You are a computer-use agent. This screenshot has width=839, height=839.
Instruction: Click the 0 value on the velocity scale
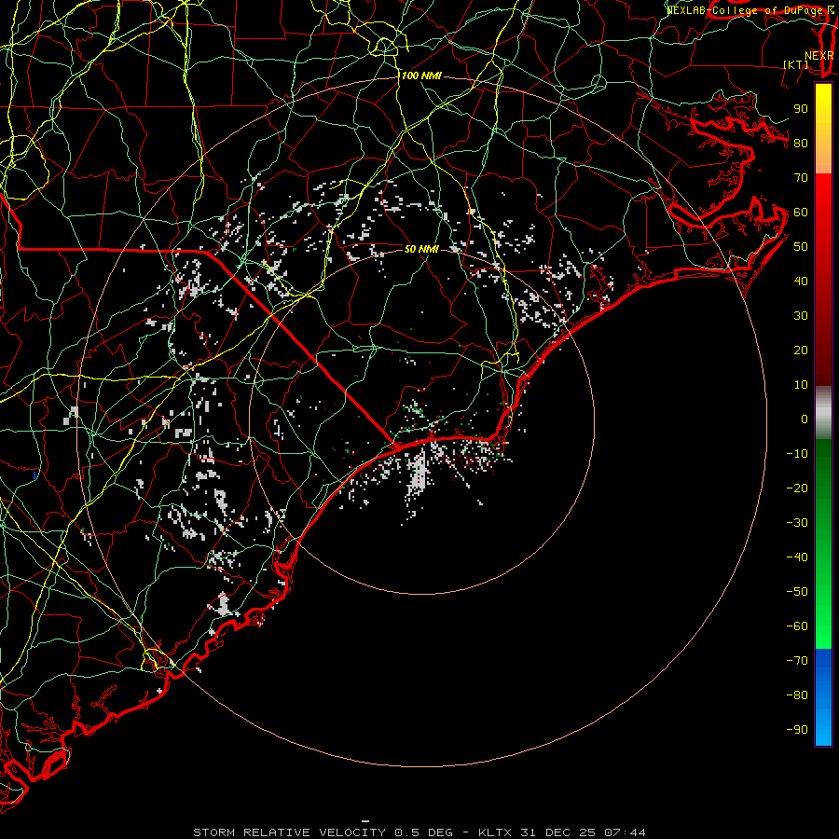click(x=805, y=419)
